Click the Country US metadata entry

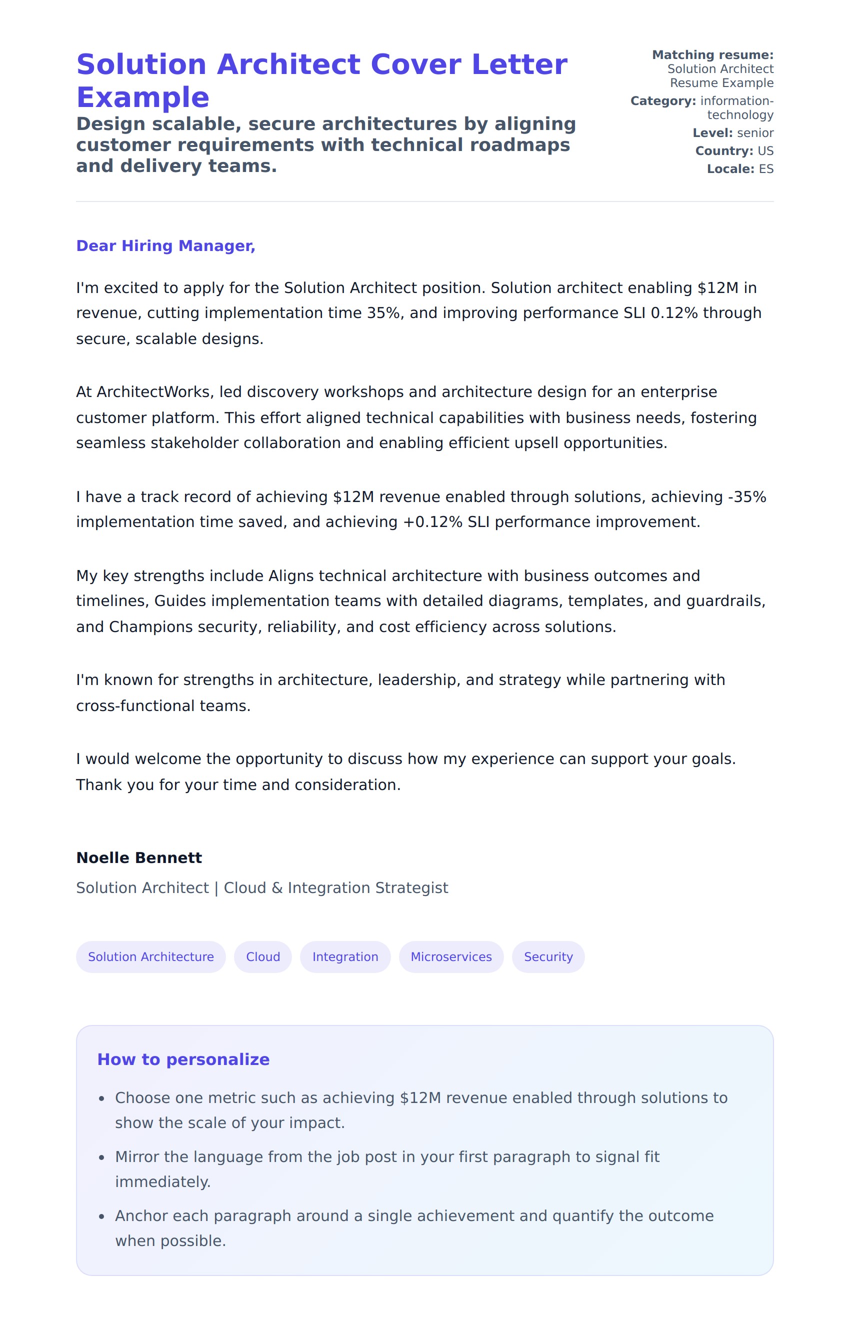click(734, 151)
